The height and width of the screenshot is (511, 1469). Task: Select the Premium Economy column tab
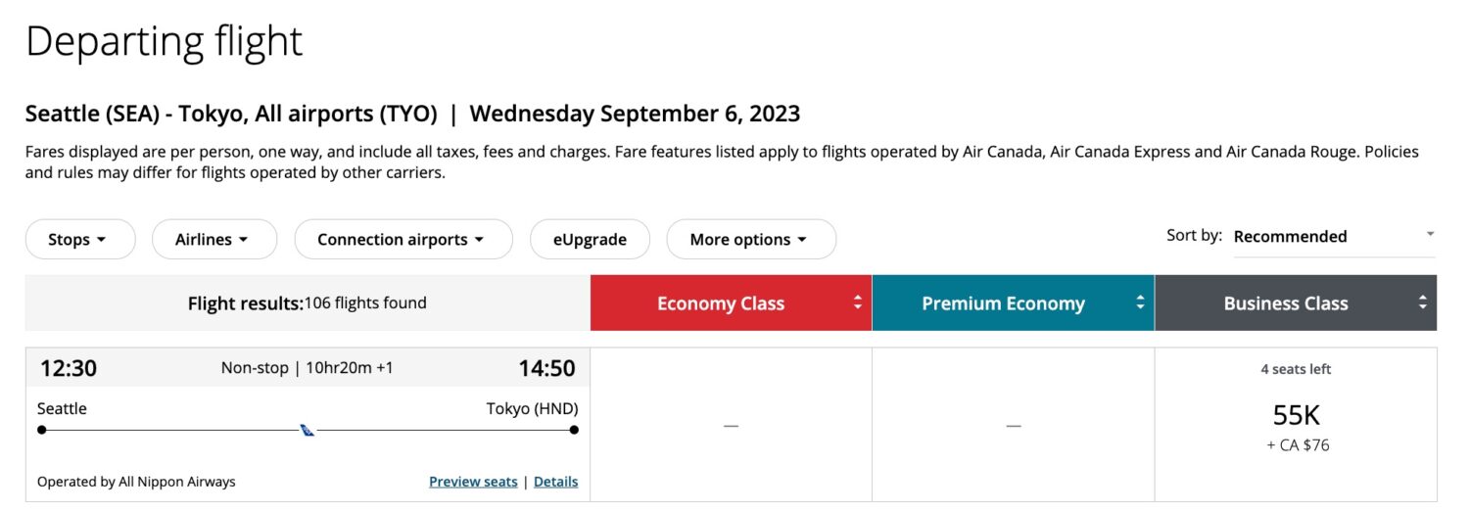[x=1003, y=303]
